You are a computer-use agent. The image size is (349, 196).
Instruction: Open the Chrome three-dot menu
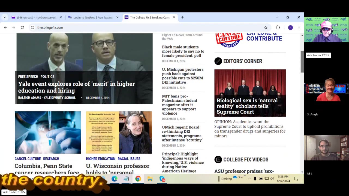pyautogui.click(x=299, y=27)
